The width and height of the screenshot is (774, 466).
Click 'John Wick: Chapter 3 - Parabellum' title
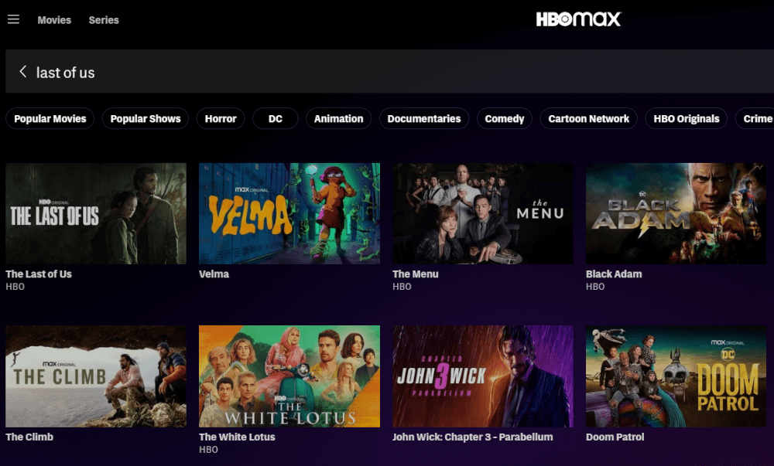pyautogui.click(x=472, y=437)
